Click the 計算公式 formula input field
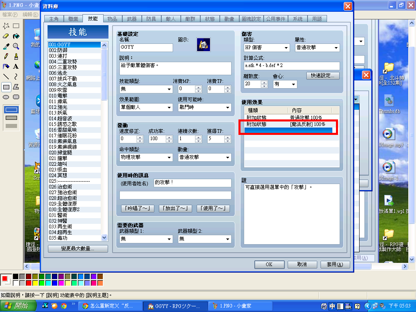416x312 pixels. (x=292, y=66)
